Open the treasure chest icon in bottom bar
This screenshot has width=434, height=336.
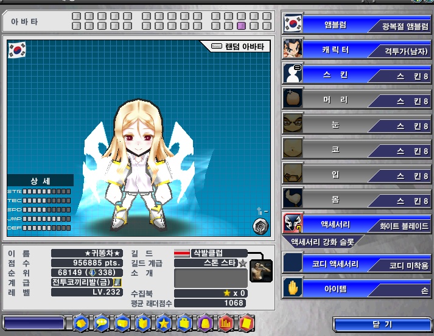[122, 323]
